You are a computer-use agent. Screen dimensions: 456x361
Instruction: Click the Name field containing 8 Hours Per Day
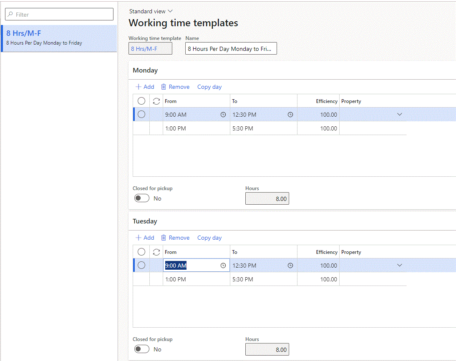pyautogui.click(x=231, y=48)
